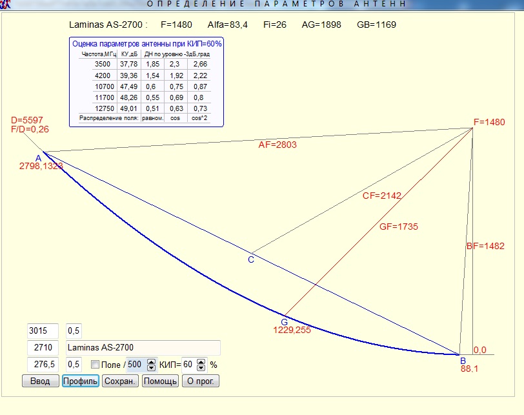Viewport: 524px width, 415px height.
Task: Click the Alfa=83,4 header value
Action: 228,25
